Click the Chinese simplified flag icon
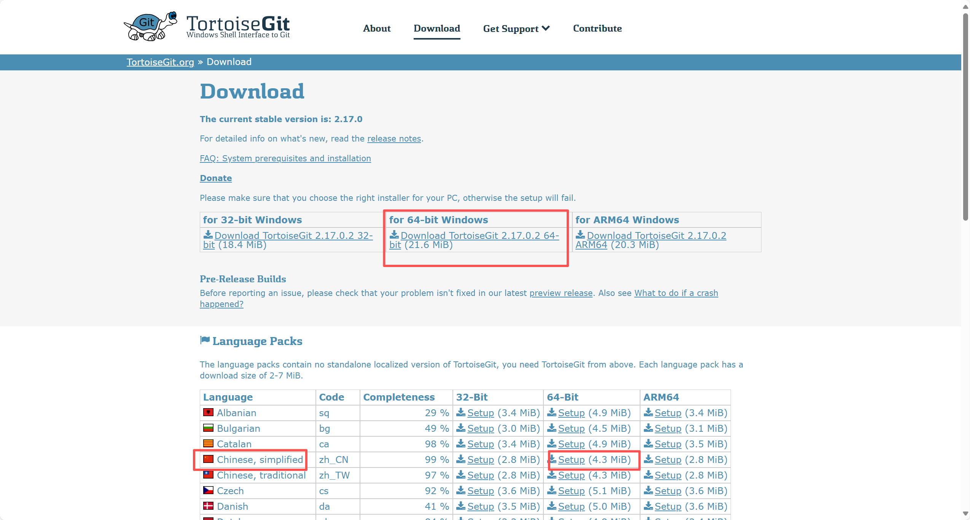The height and width of the screenshot is (520, 970). click(208, 459)
